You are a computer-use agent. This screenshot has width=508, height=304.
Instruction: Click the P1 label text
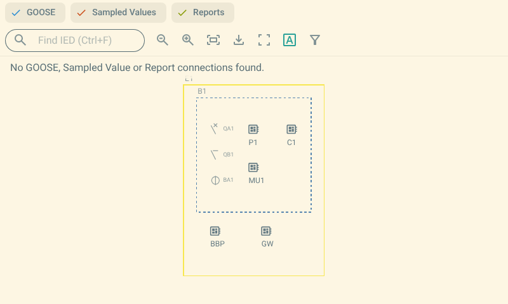[x=253, y=142]
